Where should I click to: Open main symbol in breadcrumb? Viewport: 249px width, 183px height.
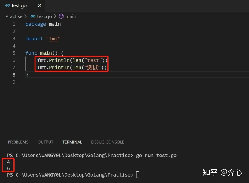(71, 16)
